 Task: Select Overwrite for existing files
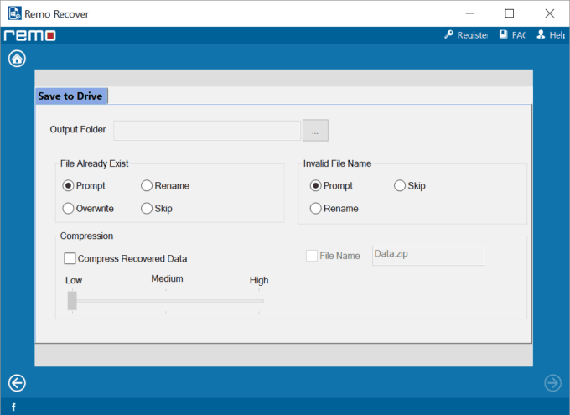[x=88, y=209]
